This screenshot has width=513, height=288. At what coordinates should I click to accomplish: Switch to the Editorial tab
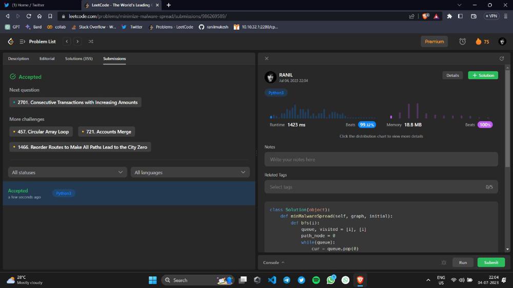47,58
